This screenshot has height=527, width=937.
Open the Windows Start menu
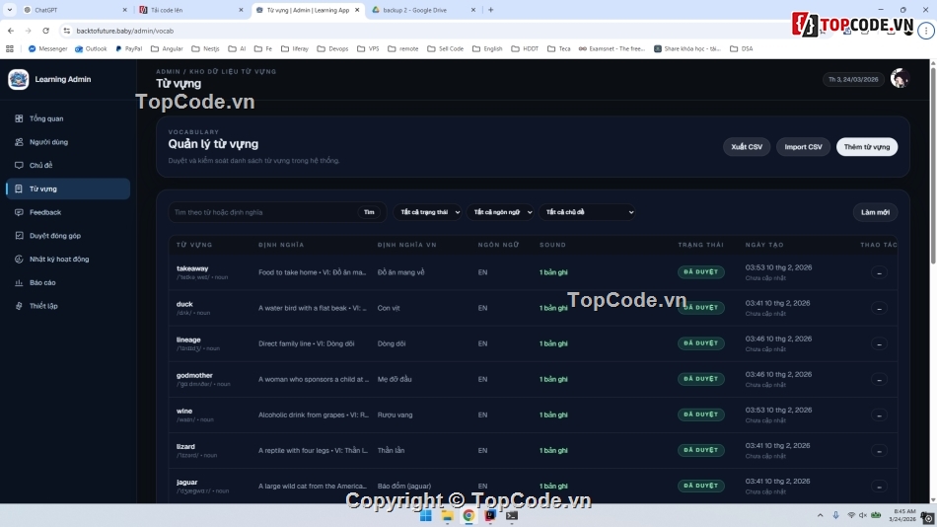(425, 515)
